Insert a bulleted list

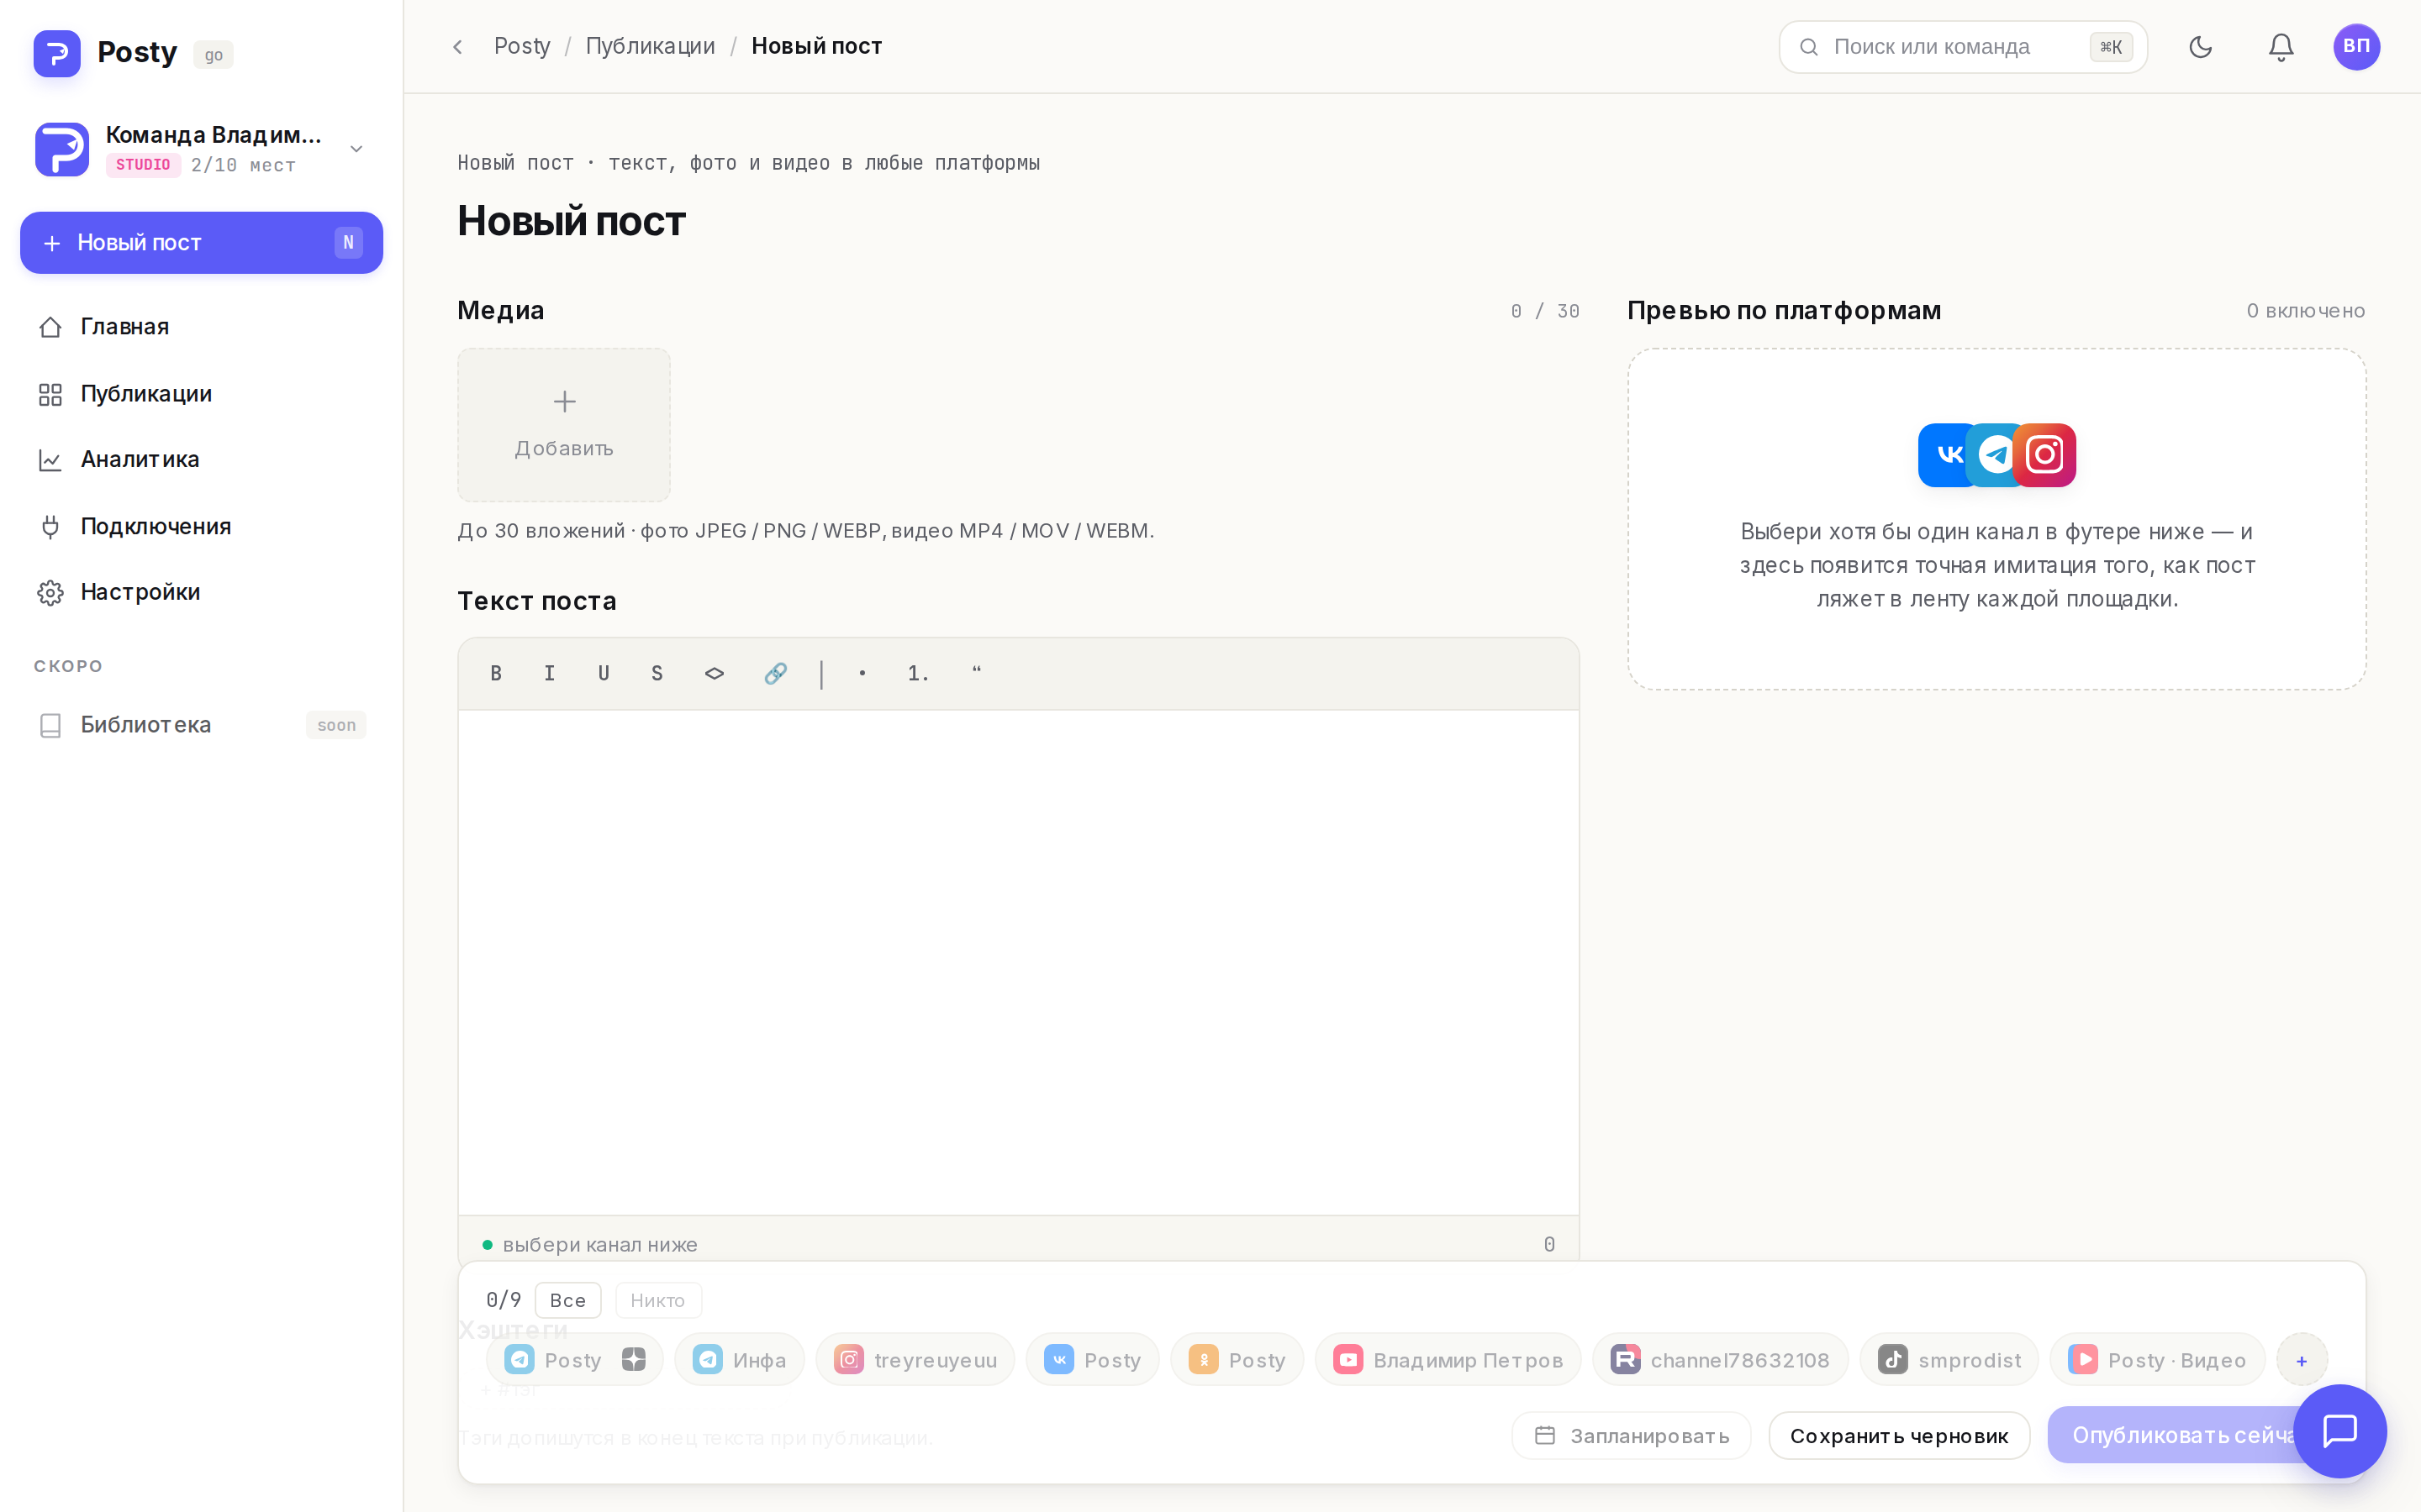[x=862, y=673]
